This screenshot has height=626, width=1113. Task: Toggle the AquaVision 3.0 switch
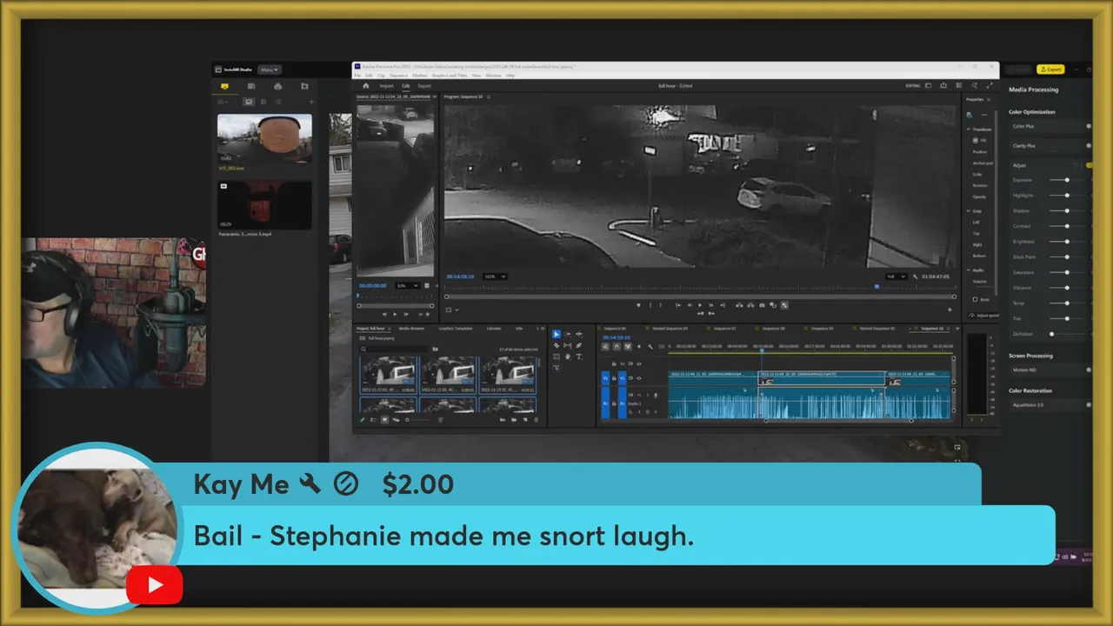coord(1089,404)
